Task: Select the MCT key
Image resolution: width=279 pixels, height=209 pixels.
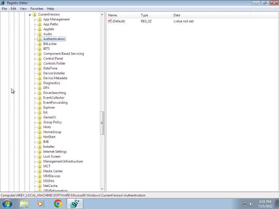Action: point(47,166)
